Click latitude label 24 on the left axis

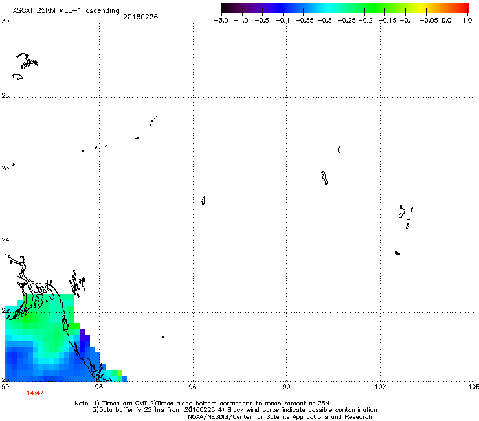pos(5,240)
